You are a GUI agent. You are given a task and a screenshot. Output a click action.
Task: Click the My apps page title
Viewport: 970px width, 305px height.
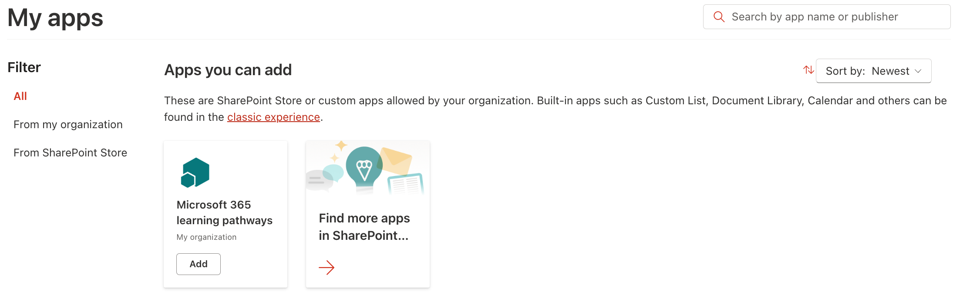click(55, 19)
